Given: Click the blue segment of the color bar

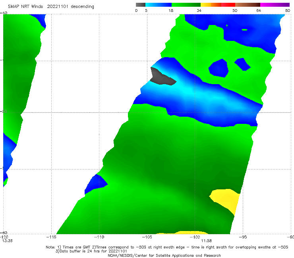Looking at the screenshot, I should tap(159, 5).
